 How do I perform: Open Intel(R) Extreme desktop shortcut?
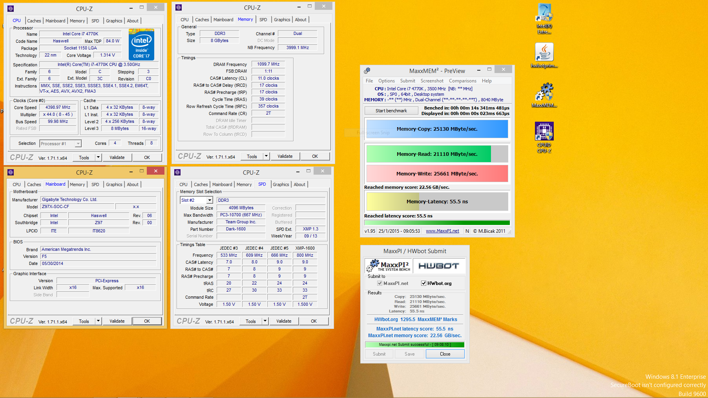click(544, 19)
